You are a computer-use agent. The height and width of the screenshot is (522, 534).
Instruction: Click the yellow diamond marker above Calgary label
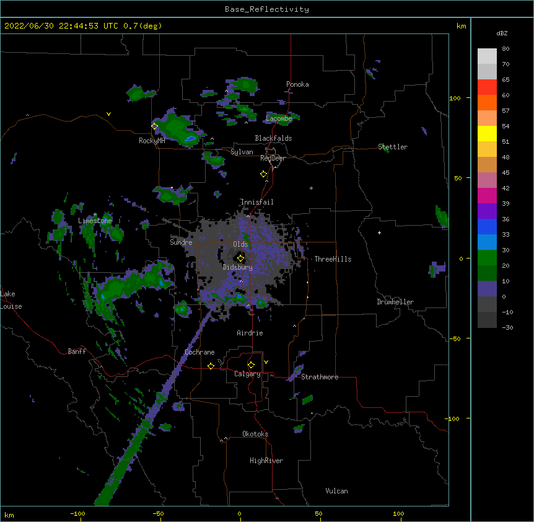point(251,365)
